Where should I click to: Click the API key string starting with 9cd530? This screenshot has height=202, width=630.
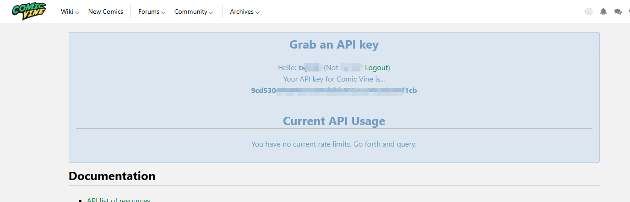pyautogui.click(x=334, y=91)
